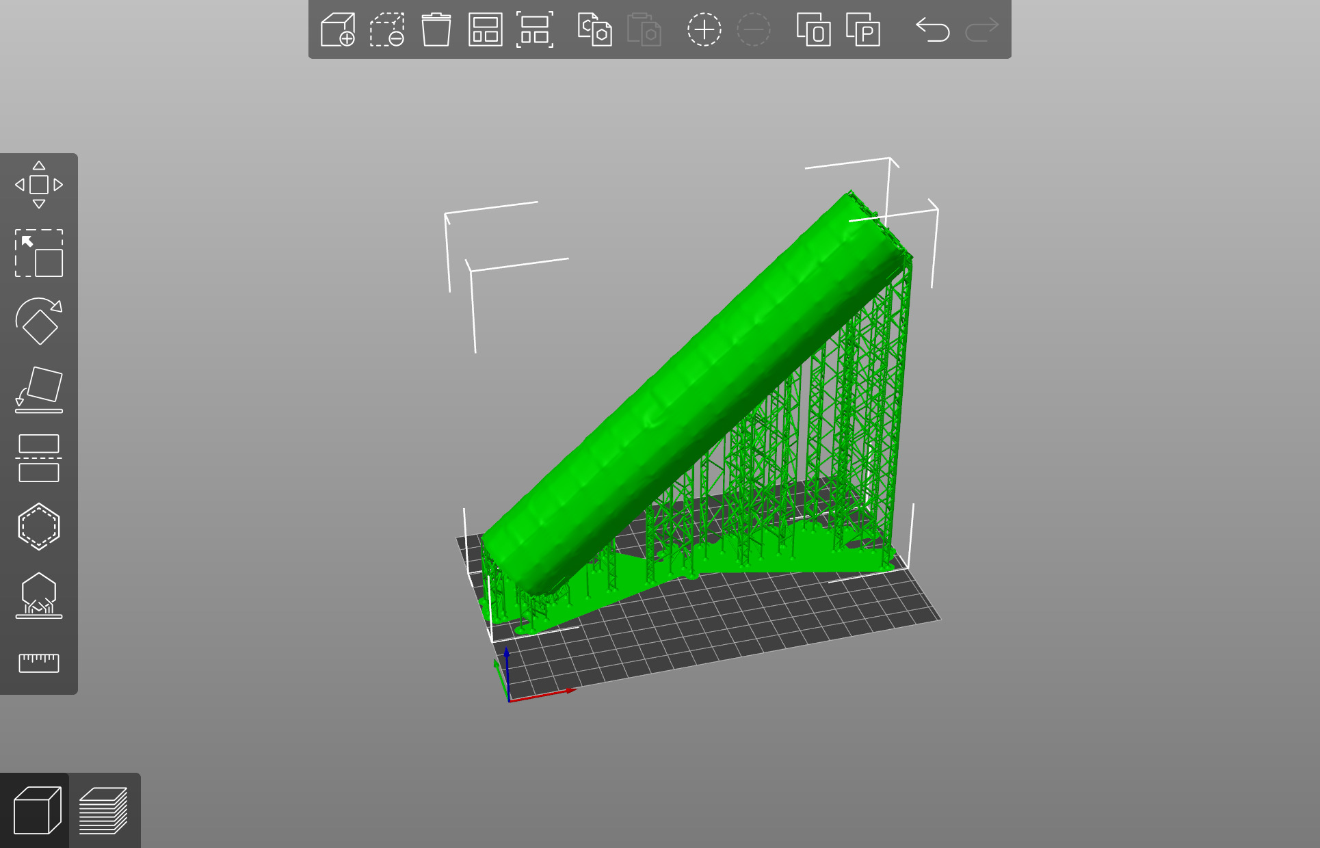The image size is (1320, 848).
Task: Click the Paste icon
Action: [x=644, y=29]
